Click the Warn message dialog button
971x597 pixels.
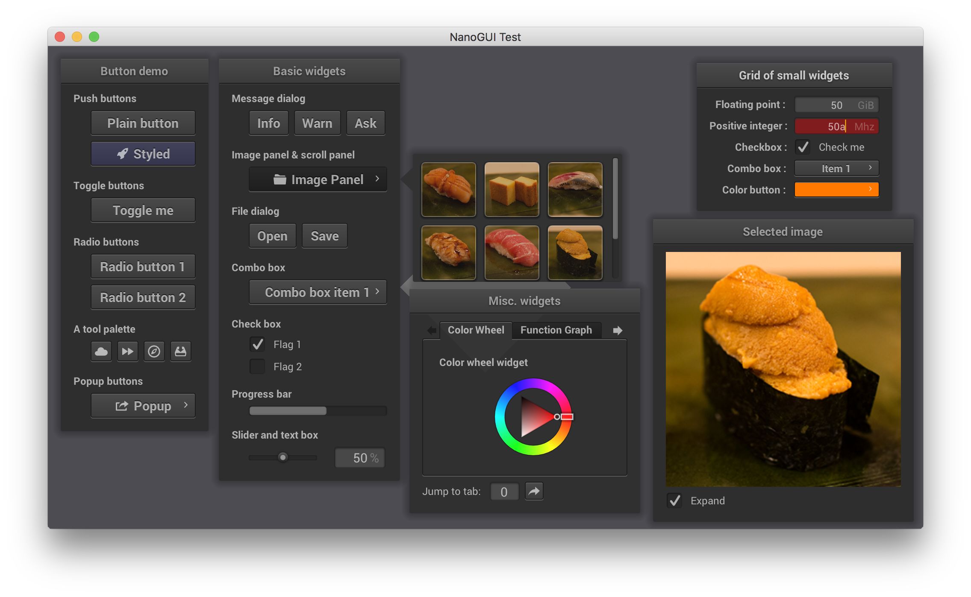click(315, 123)
